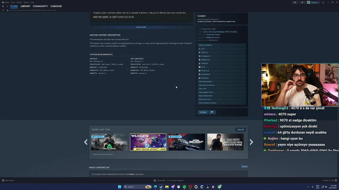339x190 pixels.
Task: Click the taskbar Search box
Action: (x=138, y=187)
